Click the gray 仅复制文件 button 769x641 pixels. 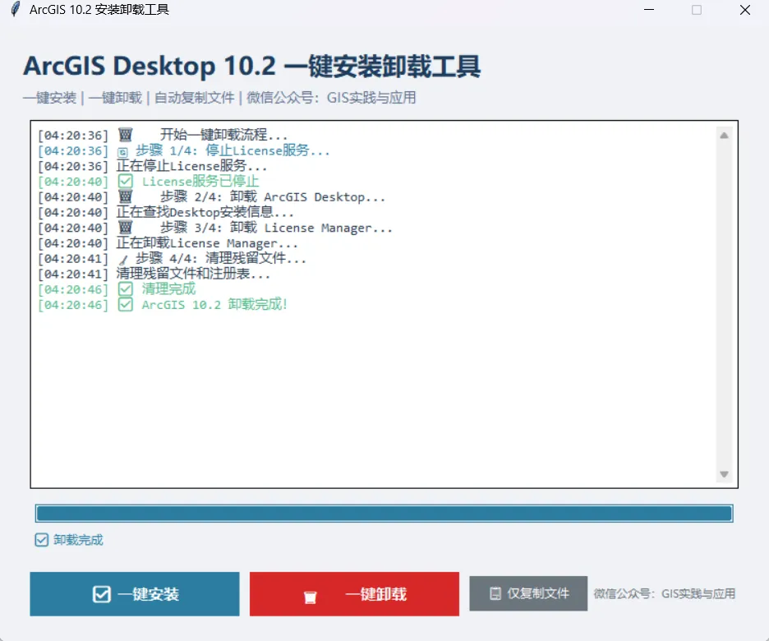(x=528, y=593)
